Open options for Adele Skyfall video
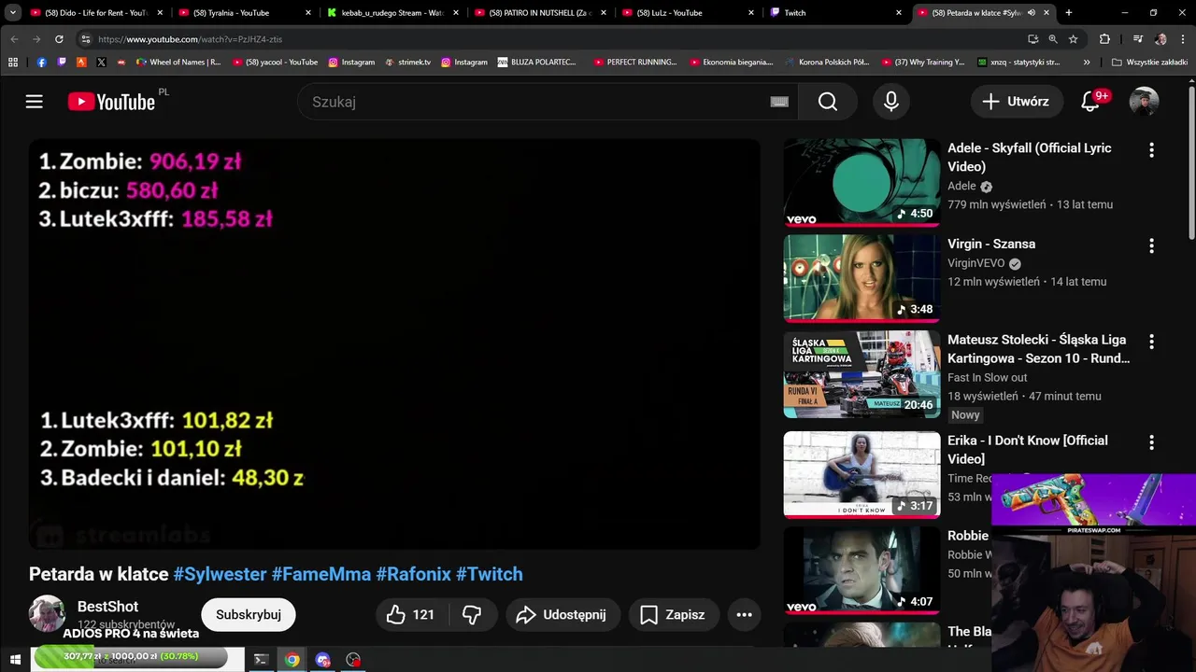 pyautogui.click(x=1151, y=149)
